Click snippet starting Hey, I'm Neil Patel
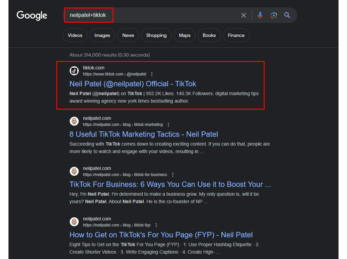 (164, 198)
